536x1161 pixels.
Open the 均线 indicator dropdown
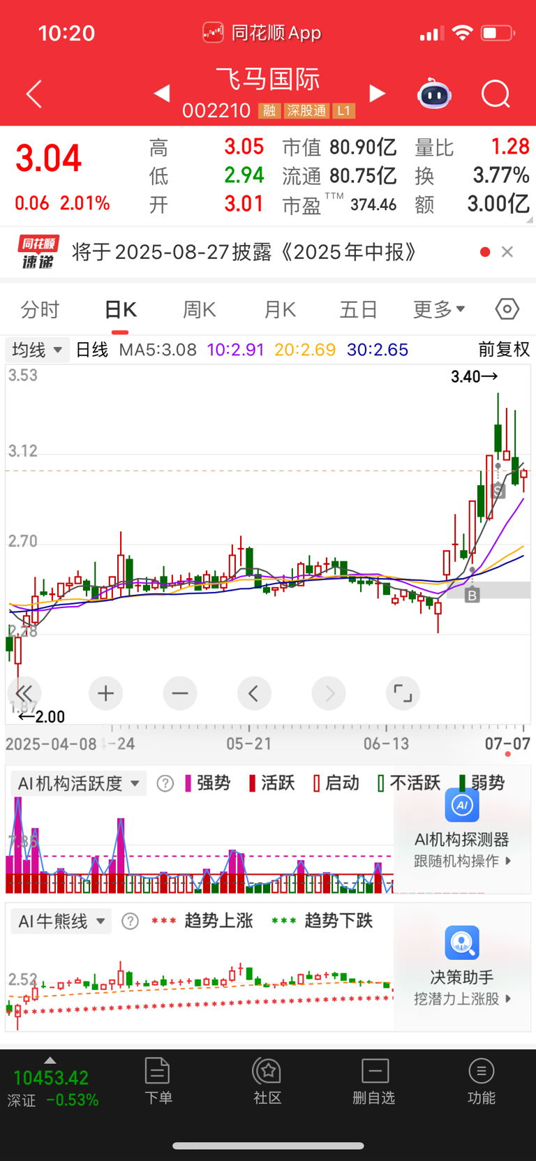(x=38, y=350)
